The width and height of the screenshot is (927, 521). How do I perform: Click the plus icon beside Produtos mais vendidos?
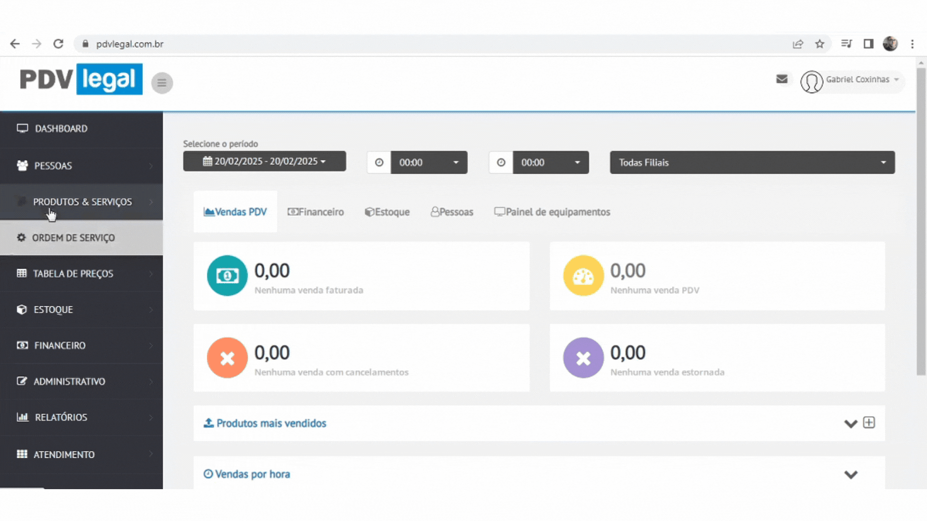(869, 423)
